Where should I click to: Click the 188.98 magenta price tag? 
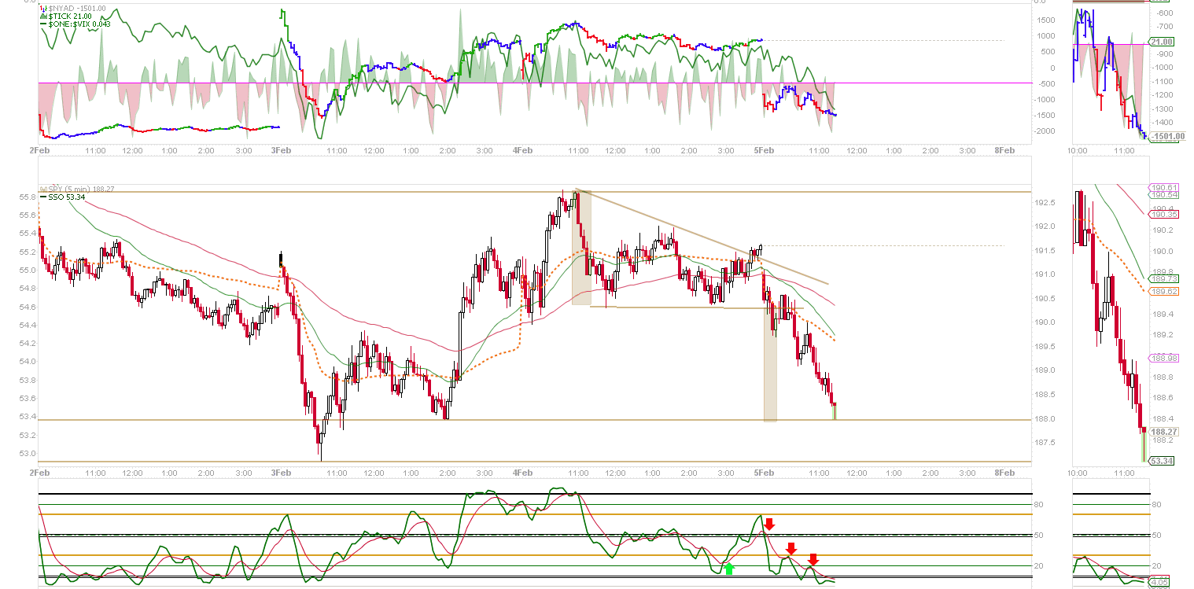click(1163, 358)
